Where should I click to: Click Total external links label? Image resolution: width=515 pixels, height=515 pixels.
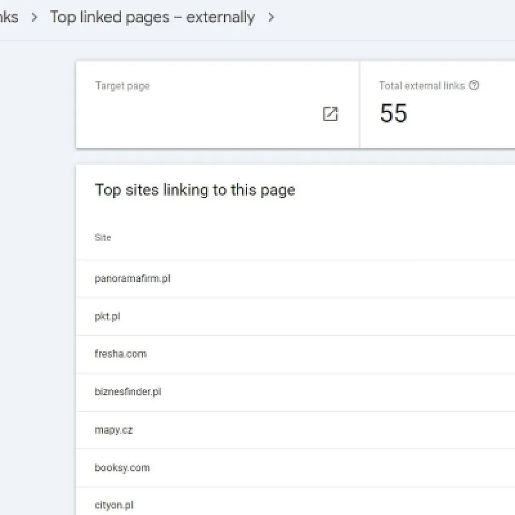click(x=422, y=85)
